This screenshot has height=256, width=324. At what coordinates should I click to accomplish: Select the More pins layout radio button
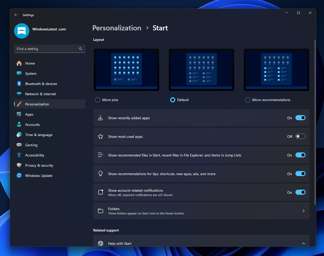[98, 100]
